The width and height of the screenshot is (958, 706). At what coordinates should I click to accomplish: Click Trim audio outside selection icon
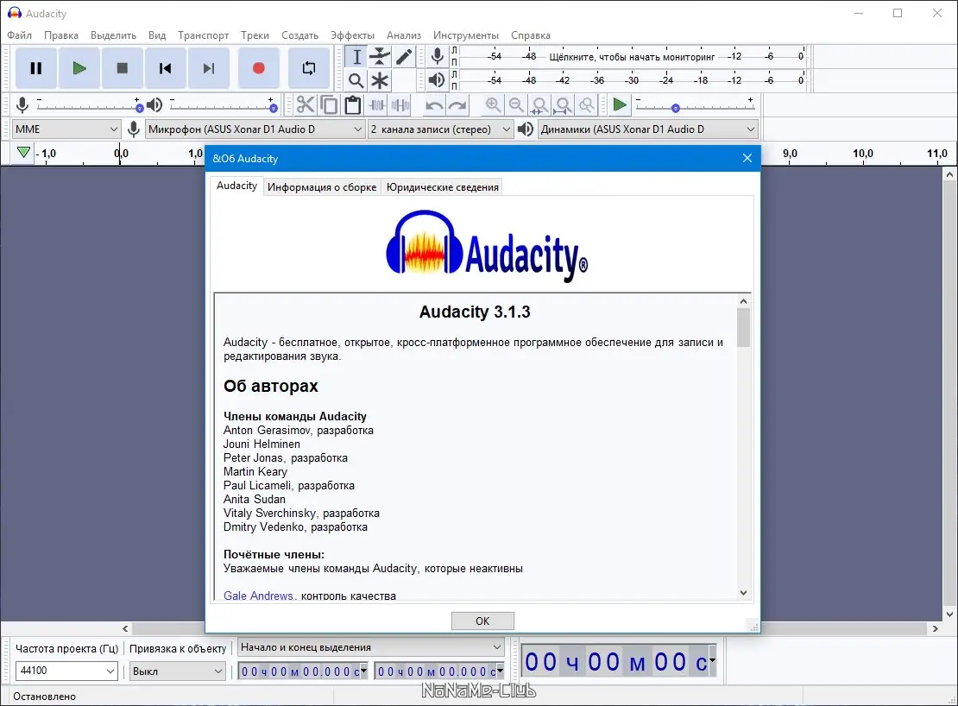coord(377,105)
